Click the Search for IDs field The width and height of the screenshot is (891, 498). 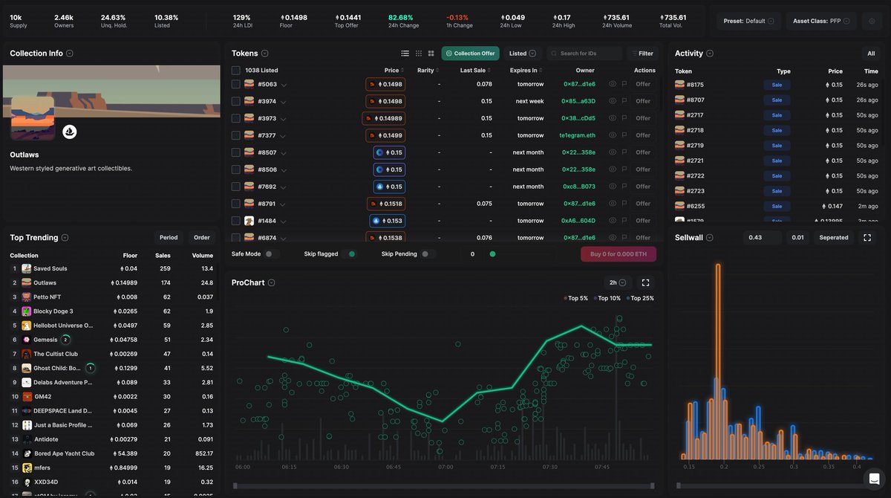[x=584, y=54]
